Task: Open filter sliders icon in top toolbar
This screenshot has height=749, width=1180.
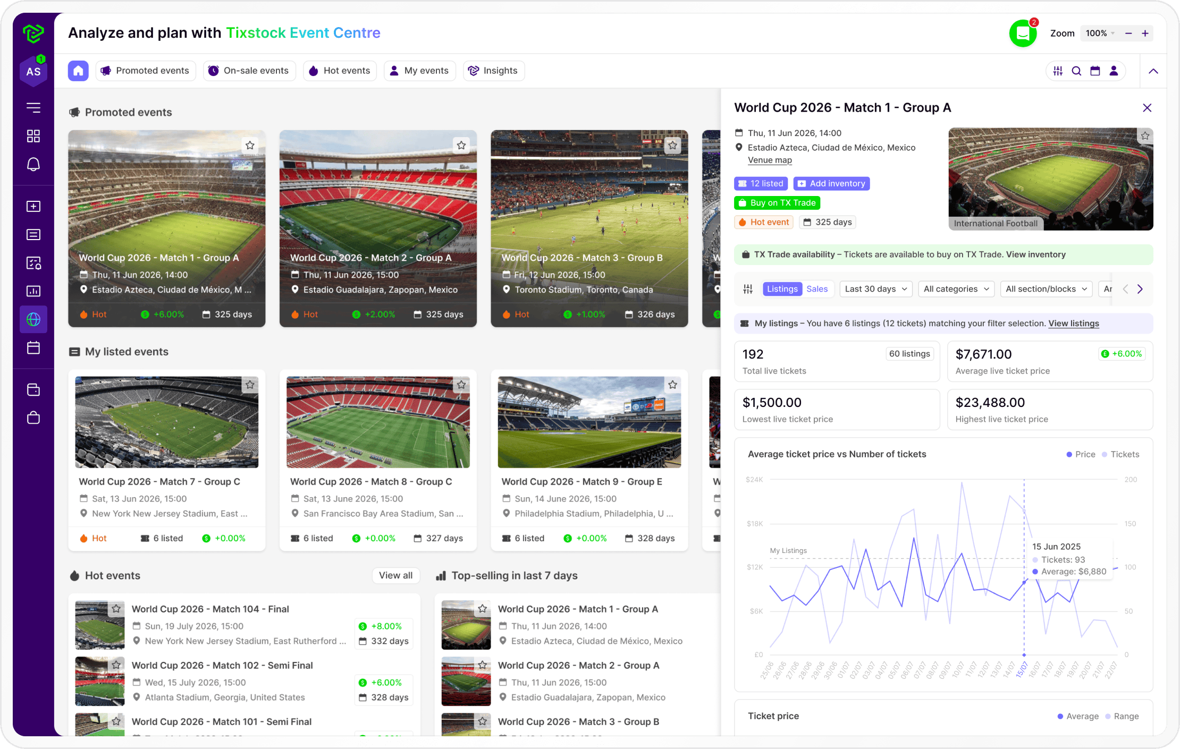Action: [1058, 71]
